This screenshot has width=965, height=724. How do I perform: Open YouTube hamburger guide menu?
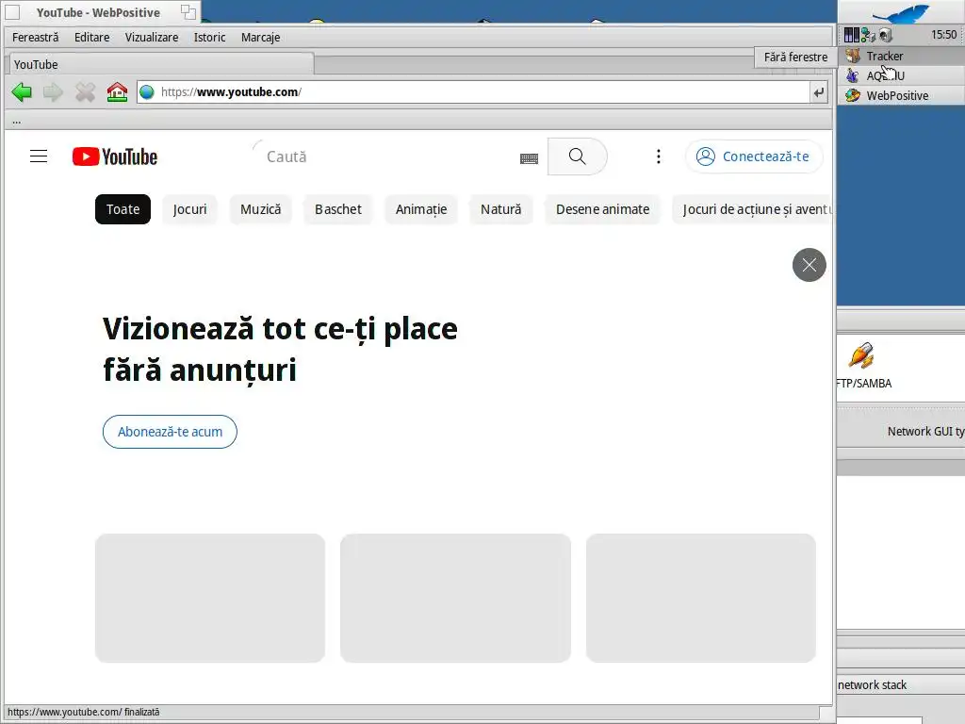(39, 156)
